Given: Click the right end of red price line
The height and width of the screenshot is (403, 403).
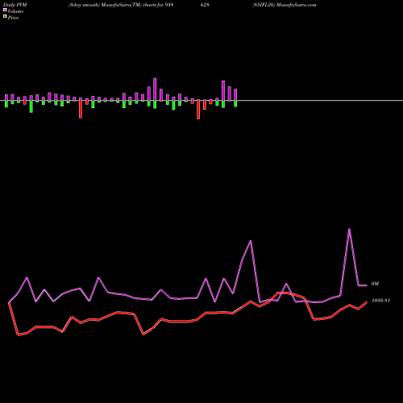Looking at the screenshot, I should click(x=367, y=302).
